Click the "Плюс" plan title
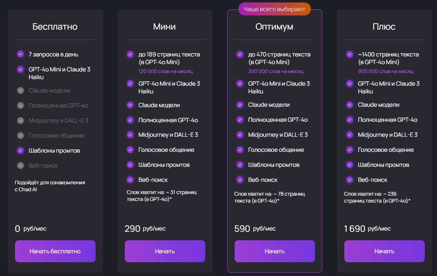This screenshot has height=276, width=437. [x=384, y=27]
